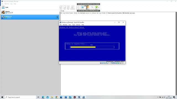Click the Bookmark toolbar icon
This screenshot has width=177, height=99.
coord(73,7)
